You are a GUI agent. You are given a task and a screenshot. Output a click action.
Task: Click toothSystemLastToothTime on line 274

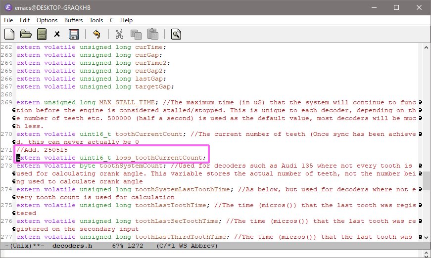(183, 189)
